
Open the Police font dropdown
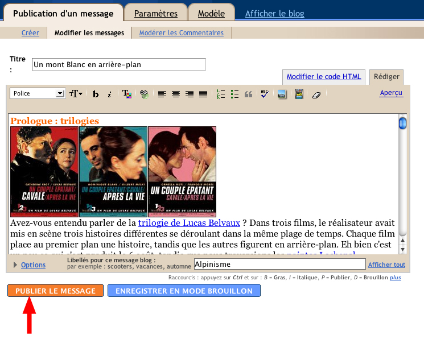(x=38, y=93)
